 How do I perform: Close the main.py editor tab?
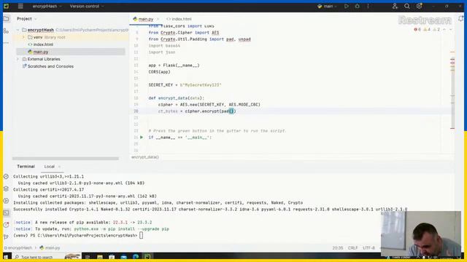click(x=158, y=19)
